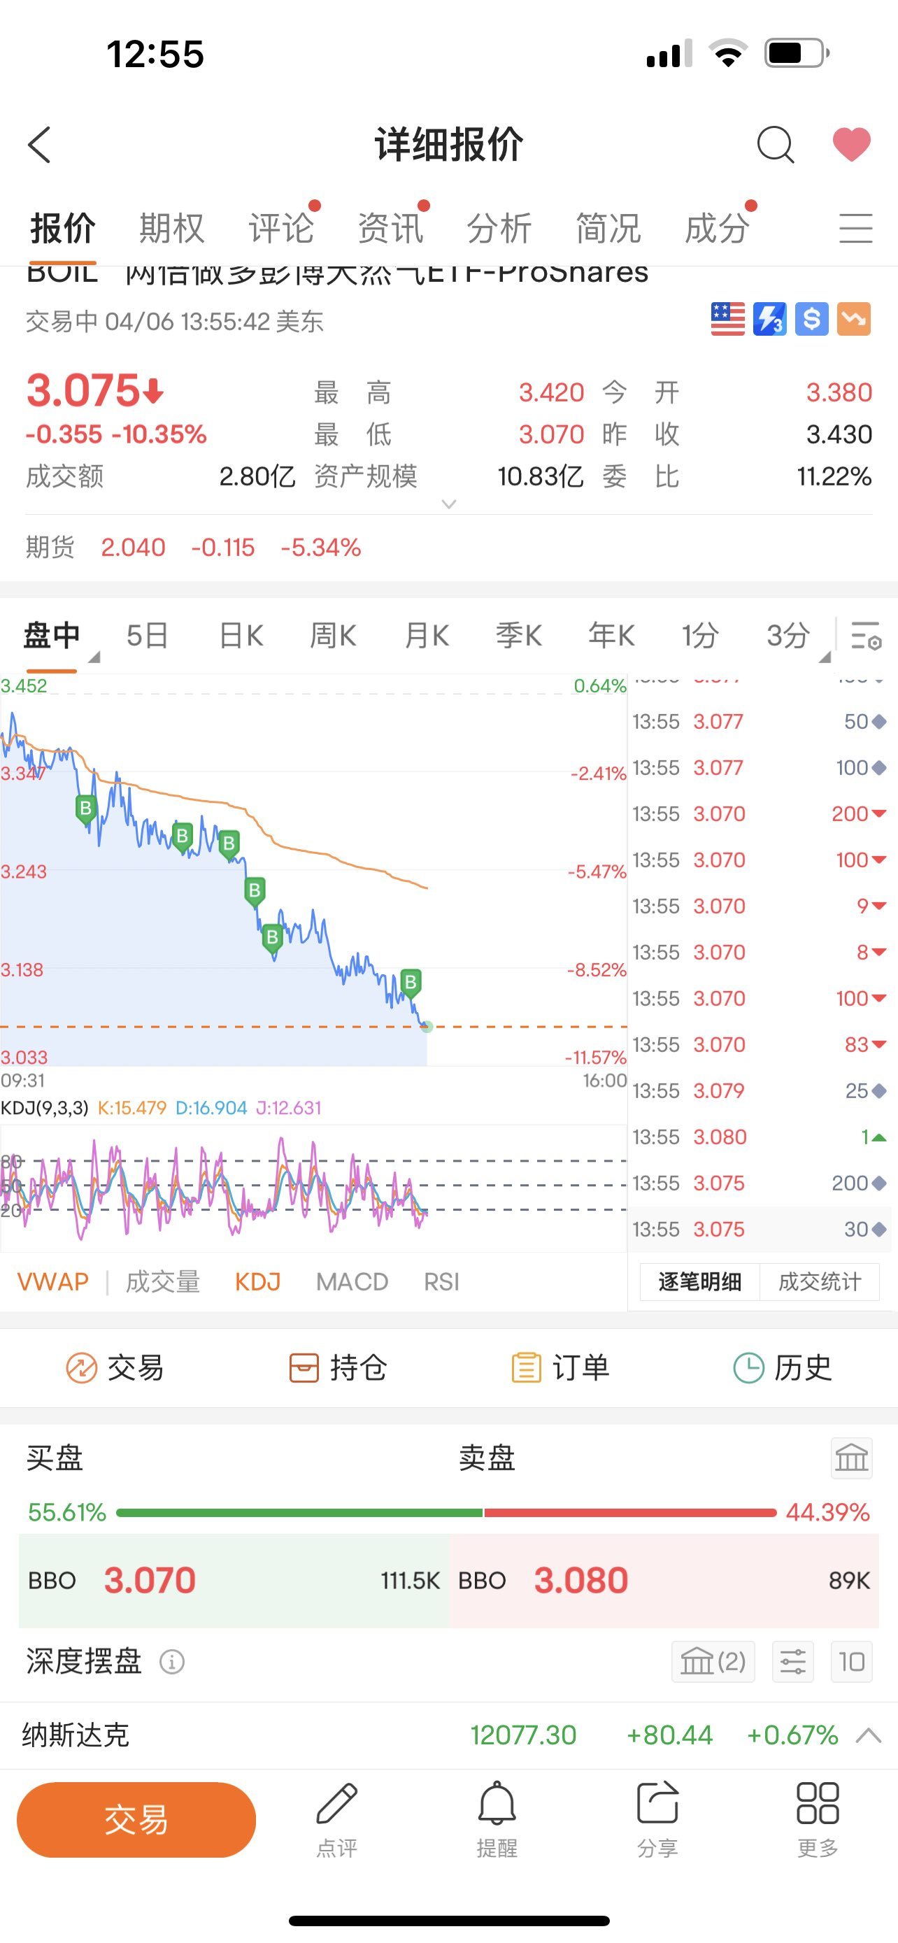Select the KDJ indicator

pos(258,1281)
